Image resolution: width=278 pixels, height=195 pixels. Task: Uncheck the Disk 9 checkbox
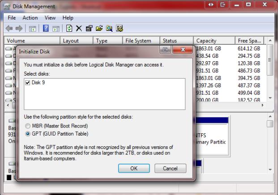(x=27, y=83)
